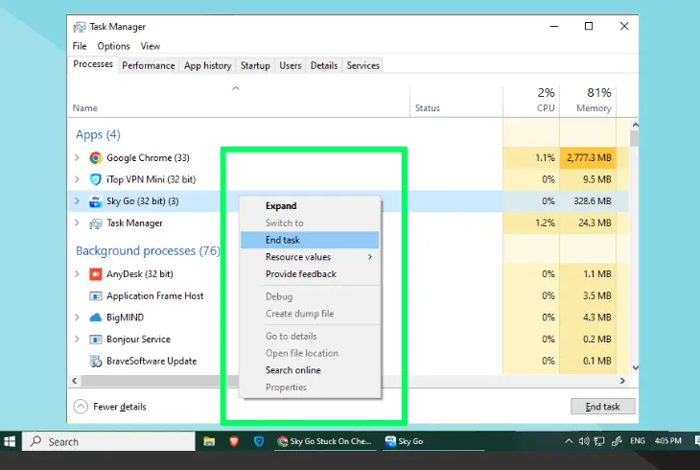The height and width of the screenshot is (470, 700).
Task: Switch to the Details tab
Action: pyautogui.click(x=324, y=65)
